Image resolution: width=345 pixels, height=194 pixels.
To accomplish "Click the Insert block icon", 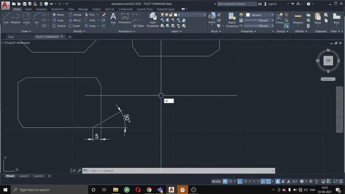I will pyautogui.click(x=212, y=18).
